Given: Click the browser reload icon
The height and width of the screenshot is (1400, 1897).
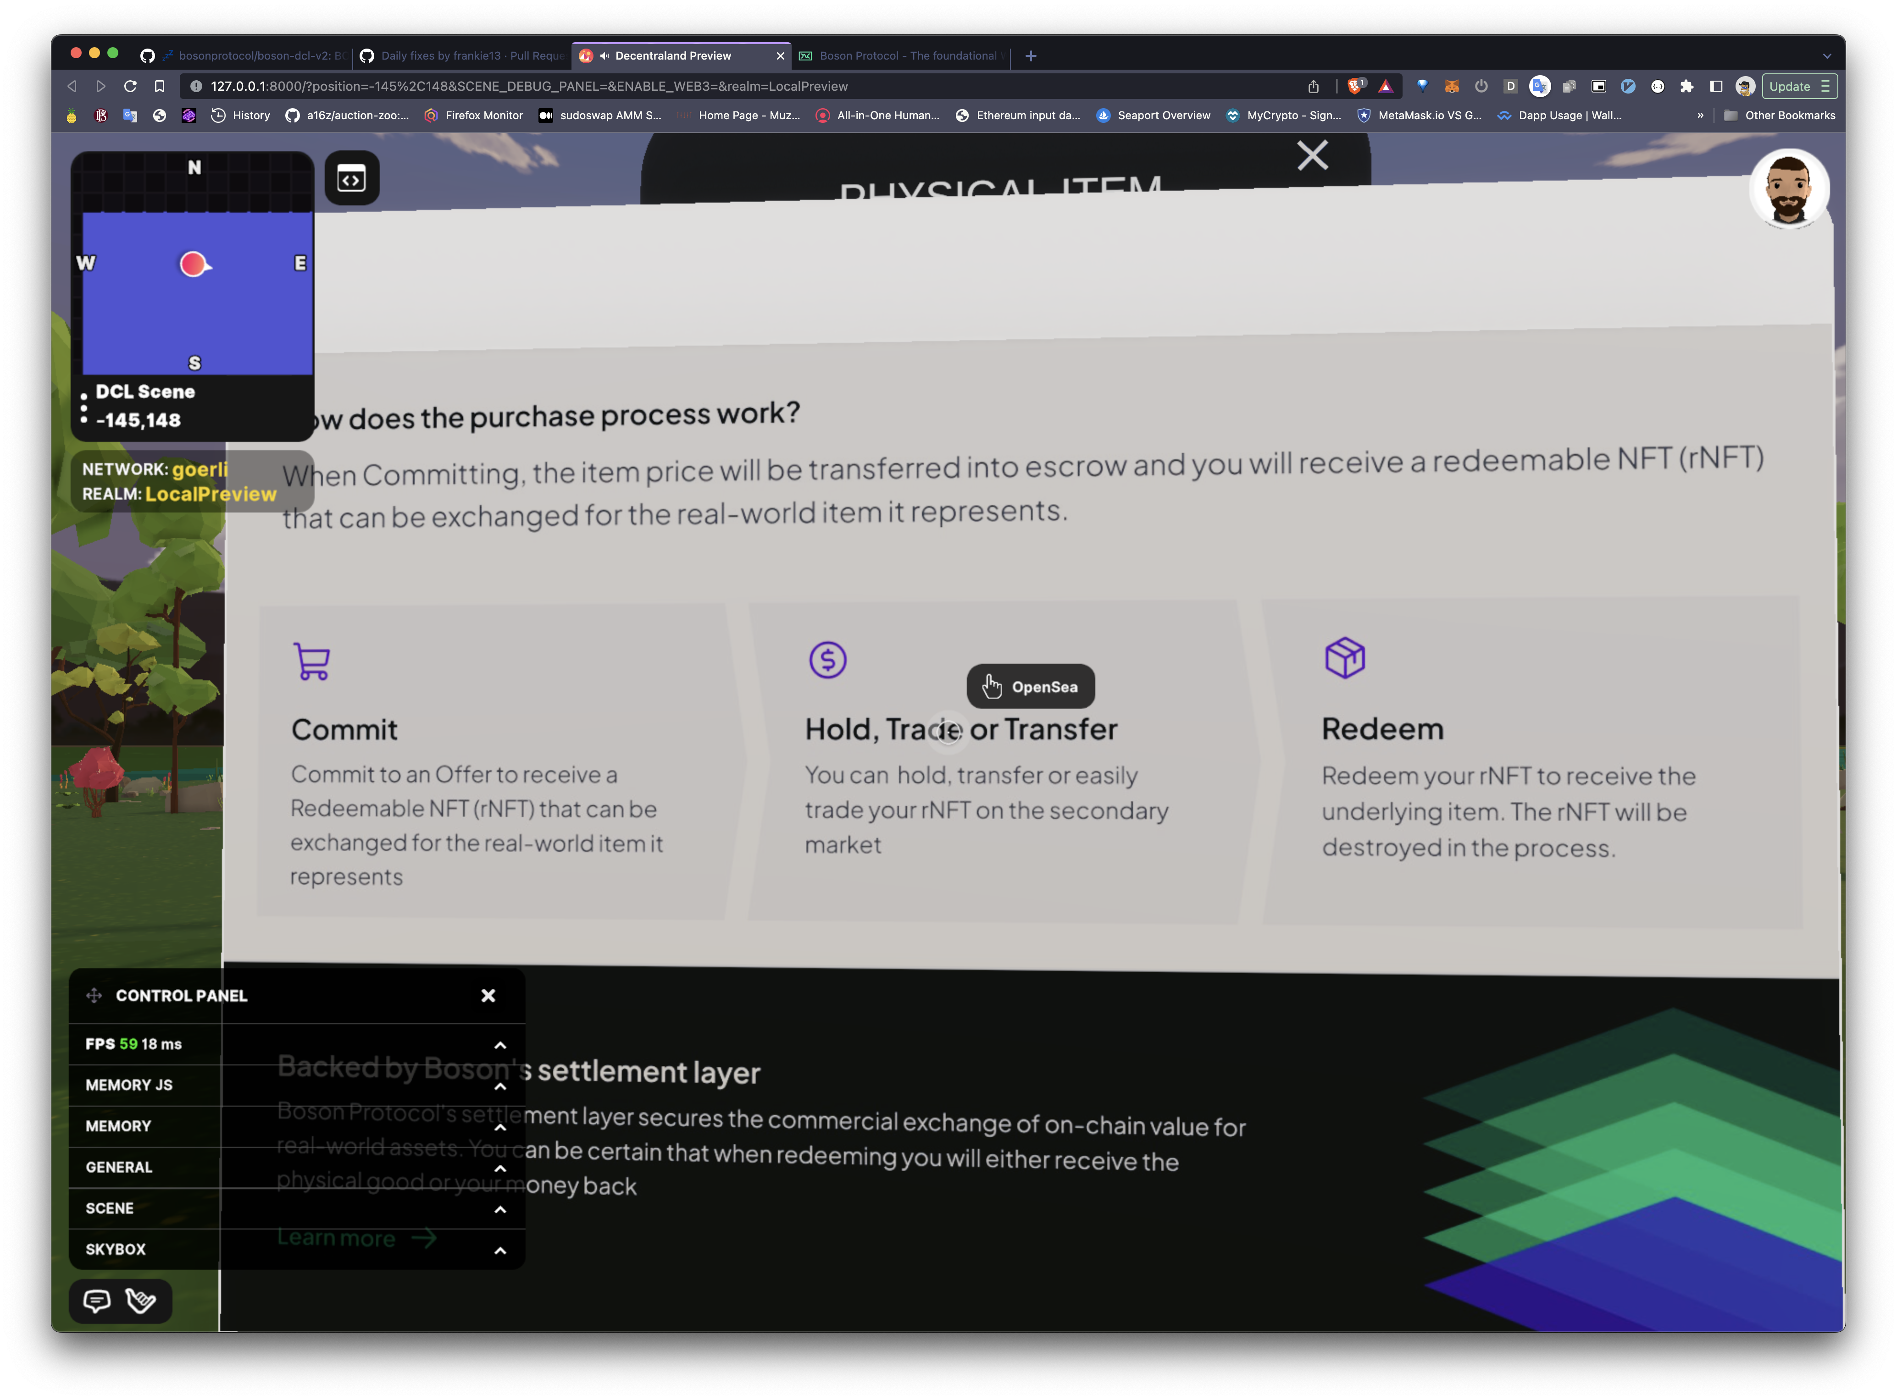Looking at the screenshot, I should coord(130,87).
